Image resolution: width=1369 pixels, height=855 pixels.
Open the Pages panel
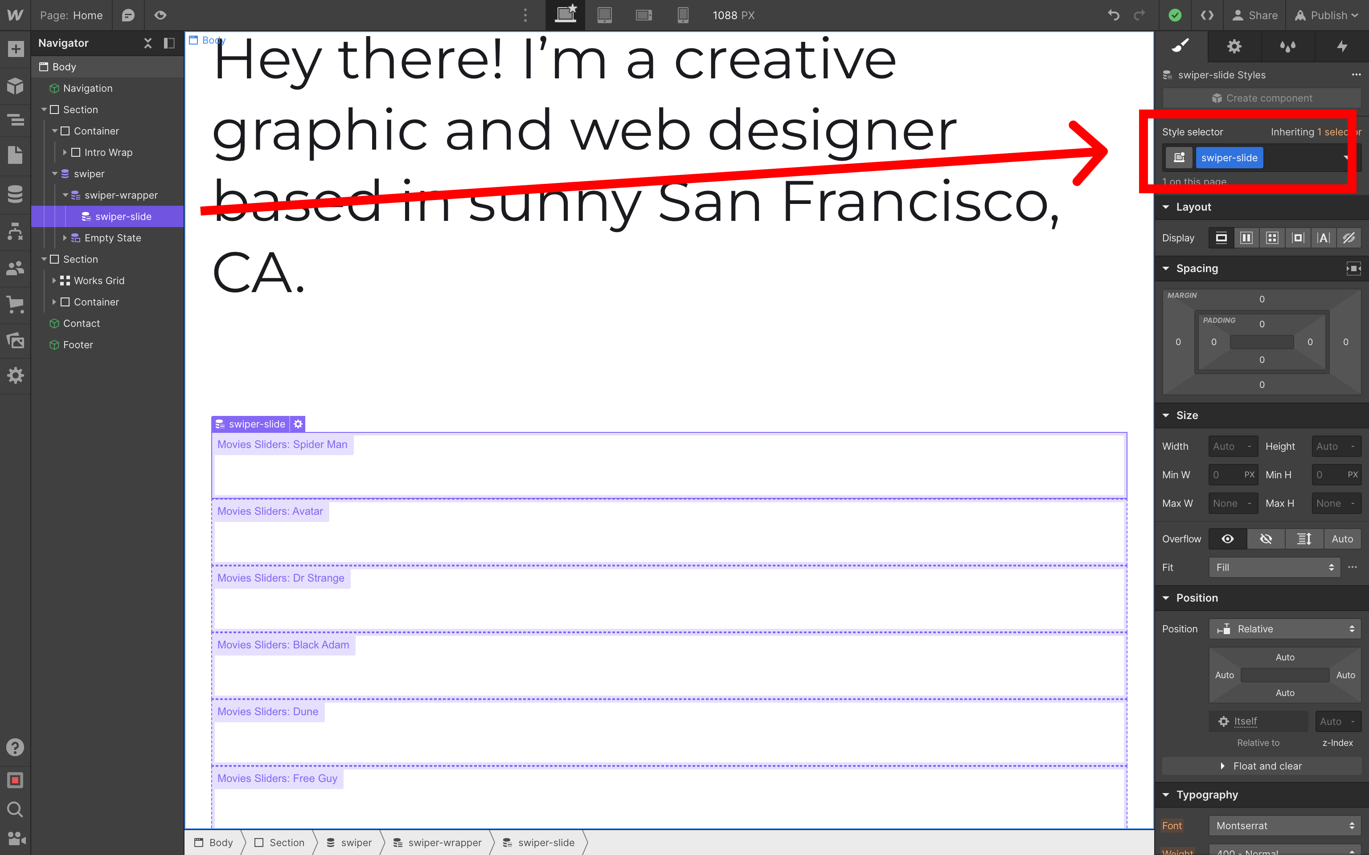pos(15,155)
